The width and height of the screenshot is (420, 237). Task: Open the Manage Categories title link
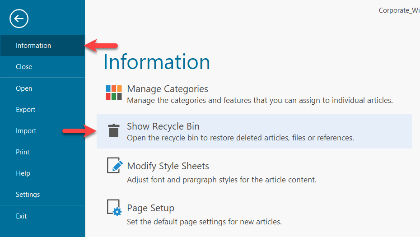click(168, 89)
